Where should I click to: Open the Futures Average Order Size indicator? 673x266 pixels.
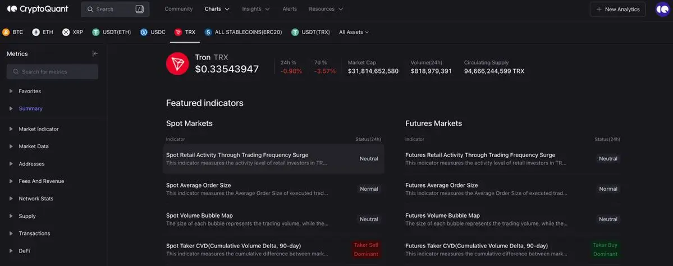[512, 189]
